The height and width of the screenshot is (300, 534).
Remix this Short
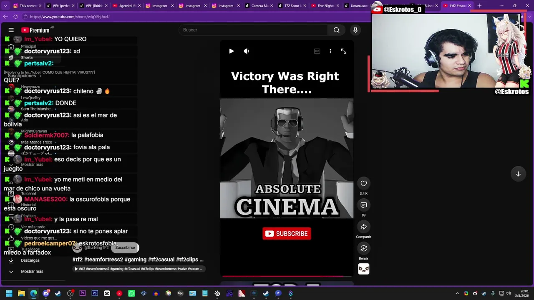pyautogui.click(x=364, y=248)
